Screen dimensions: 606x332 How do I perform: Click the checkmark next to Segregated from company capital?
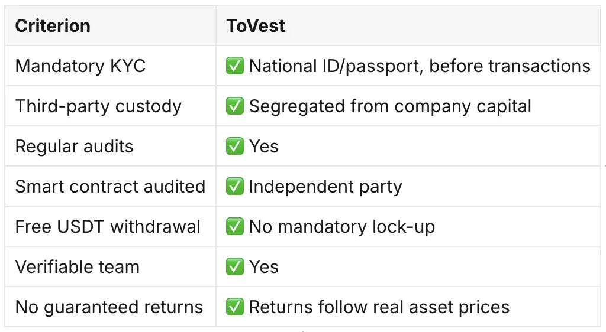pyautogui.click(x=234, y=106)
